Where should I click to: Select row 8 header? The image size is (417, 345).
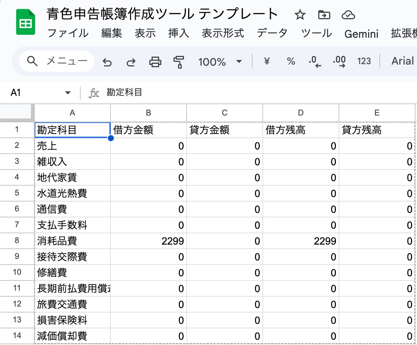(x=17, y=241)
